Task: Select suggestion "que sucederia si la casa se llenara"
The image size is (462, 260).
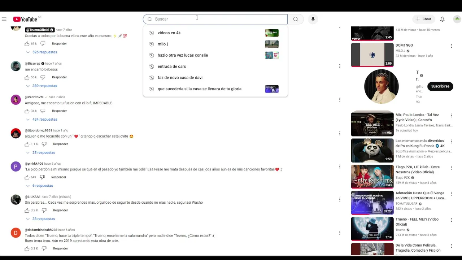Action: tap(215, 89)
